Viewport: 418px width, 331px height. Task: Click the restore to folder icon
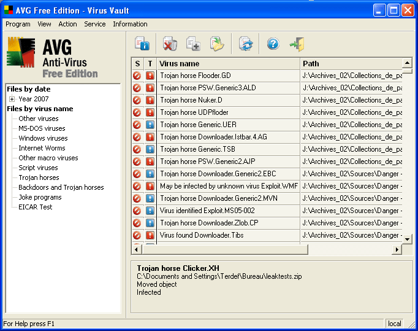[217, 44]
